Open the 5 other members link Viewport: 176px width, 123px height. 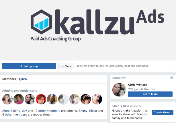(15, 114)
